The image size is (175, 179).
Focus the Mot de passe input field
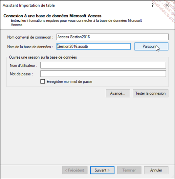pos(103,74)
